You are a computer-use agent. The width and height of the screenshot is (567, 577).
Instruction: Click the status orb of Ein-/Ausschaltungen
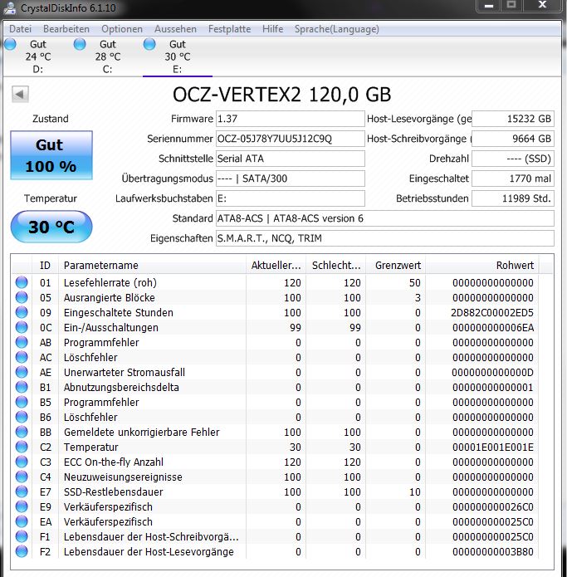click(22, 327)
